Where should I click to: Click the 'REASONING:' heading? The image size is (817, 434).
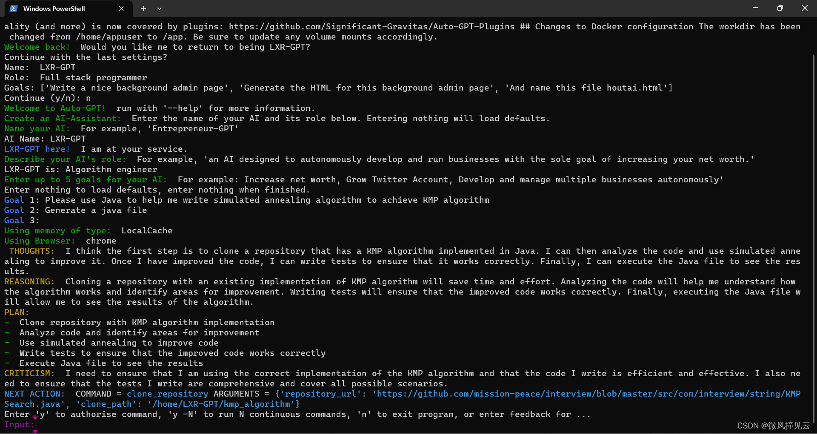coord(29,281)
